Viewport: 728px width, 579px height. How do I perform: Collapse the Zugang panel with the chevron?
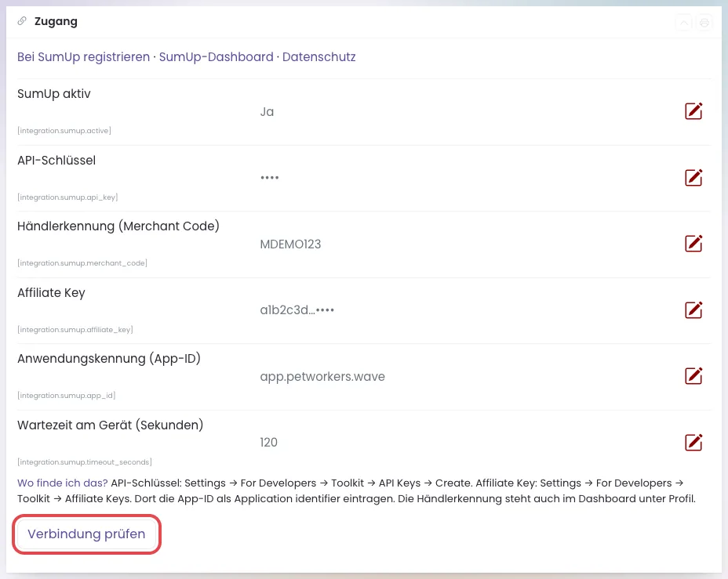[684, 22]
